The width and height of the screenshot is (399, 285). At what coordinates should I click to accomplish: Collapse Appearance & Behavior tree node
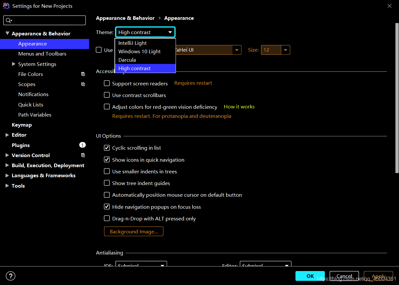click(7, 33)
